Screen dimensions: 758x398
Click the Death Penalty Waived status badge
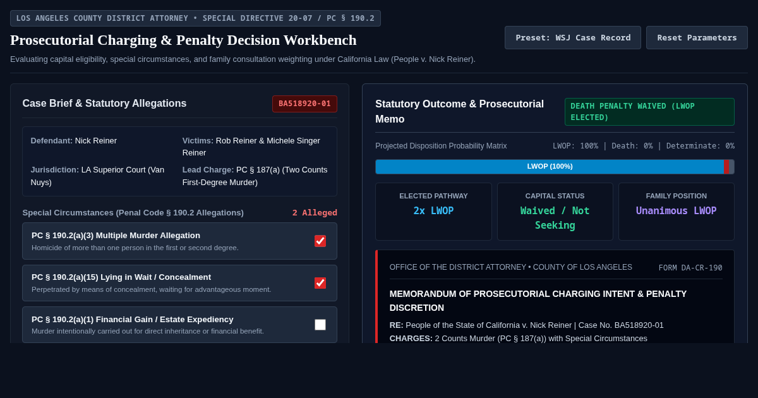click(649, 112)
